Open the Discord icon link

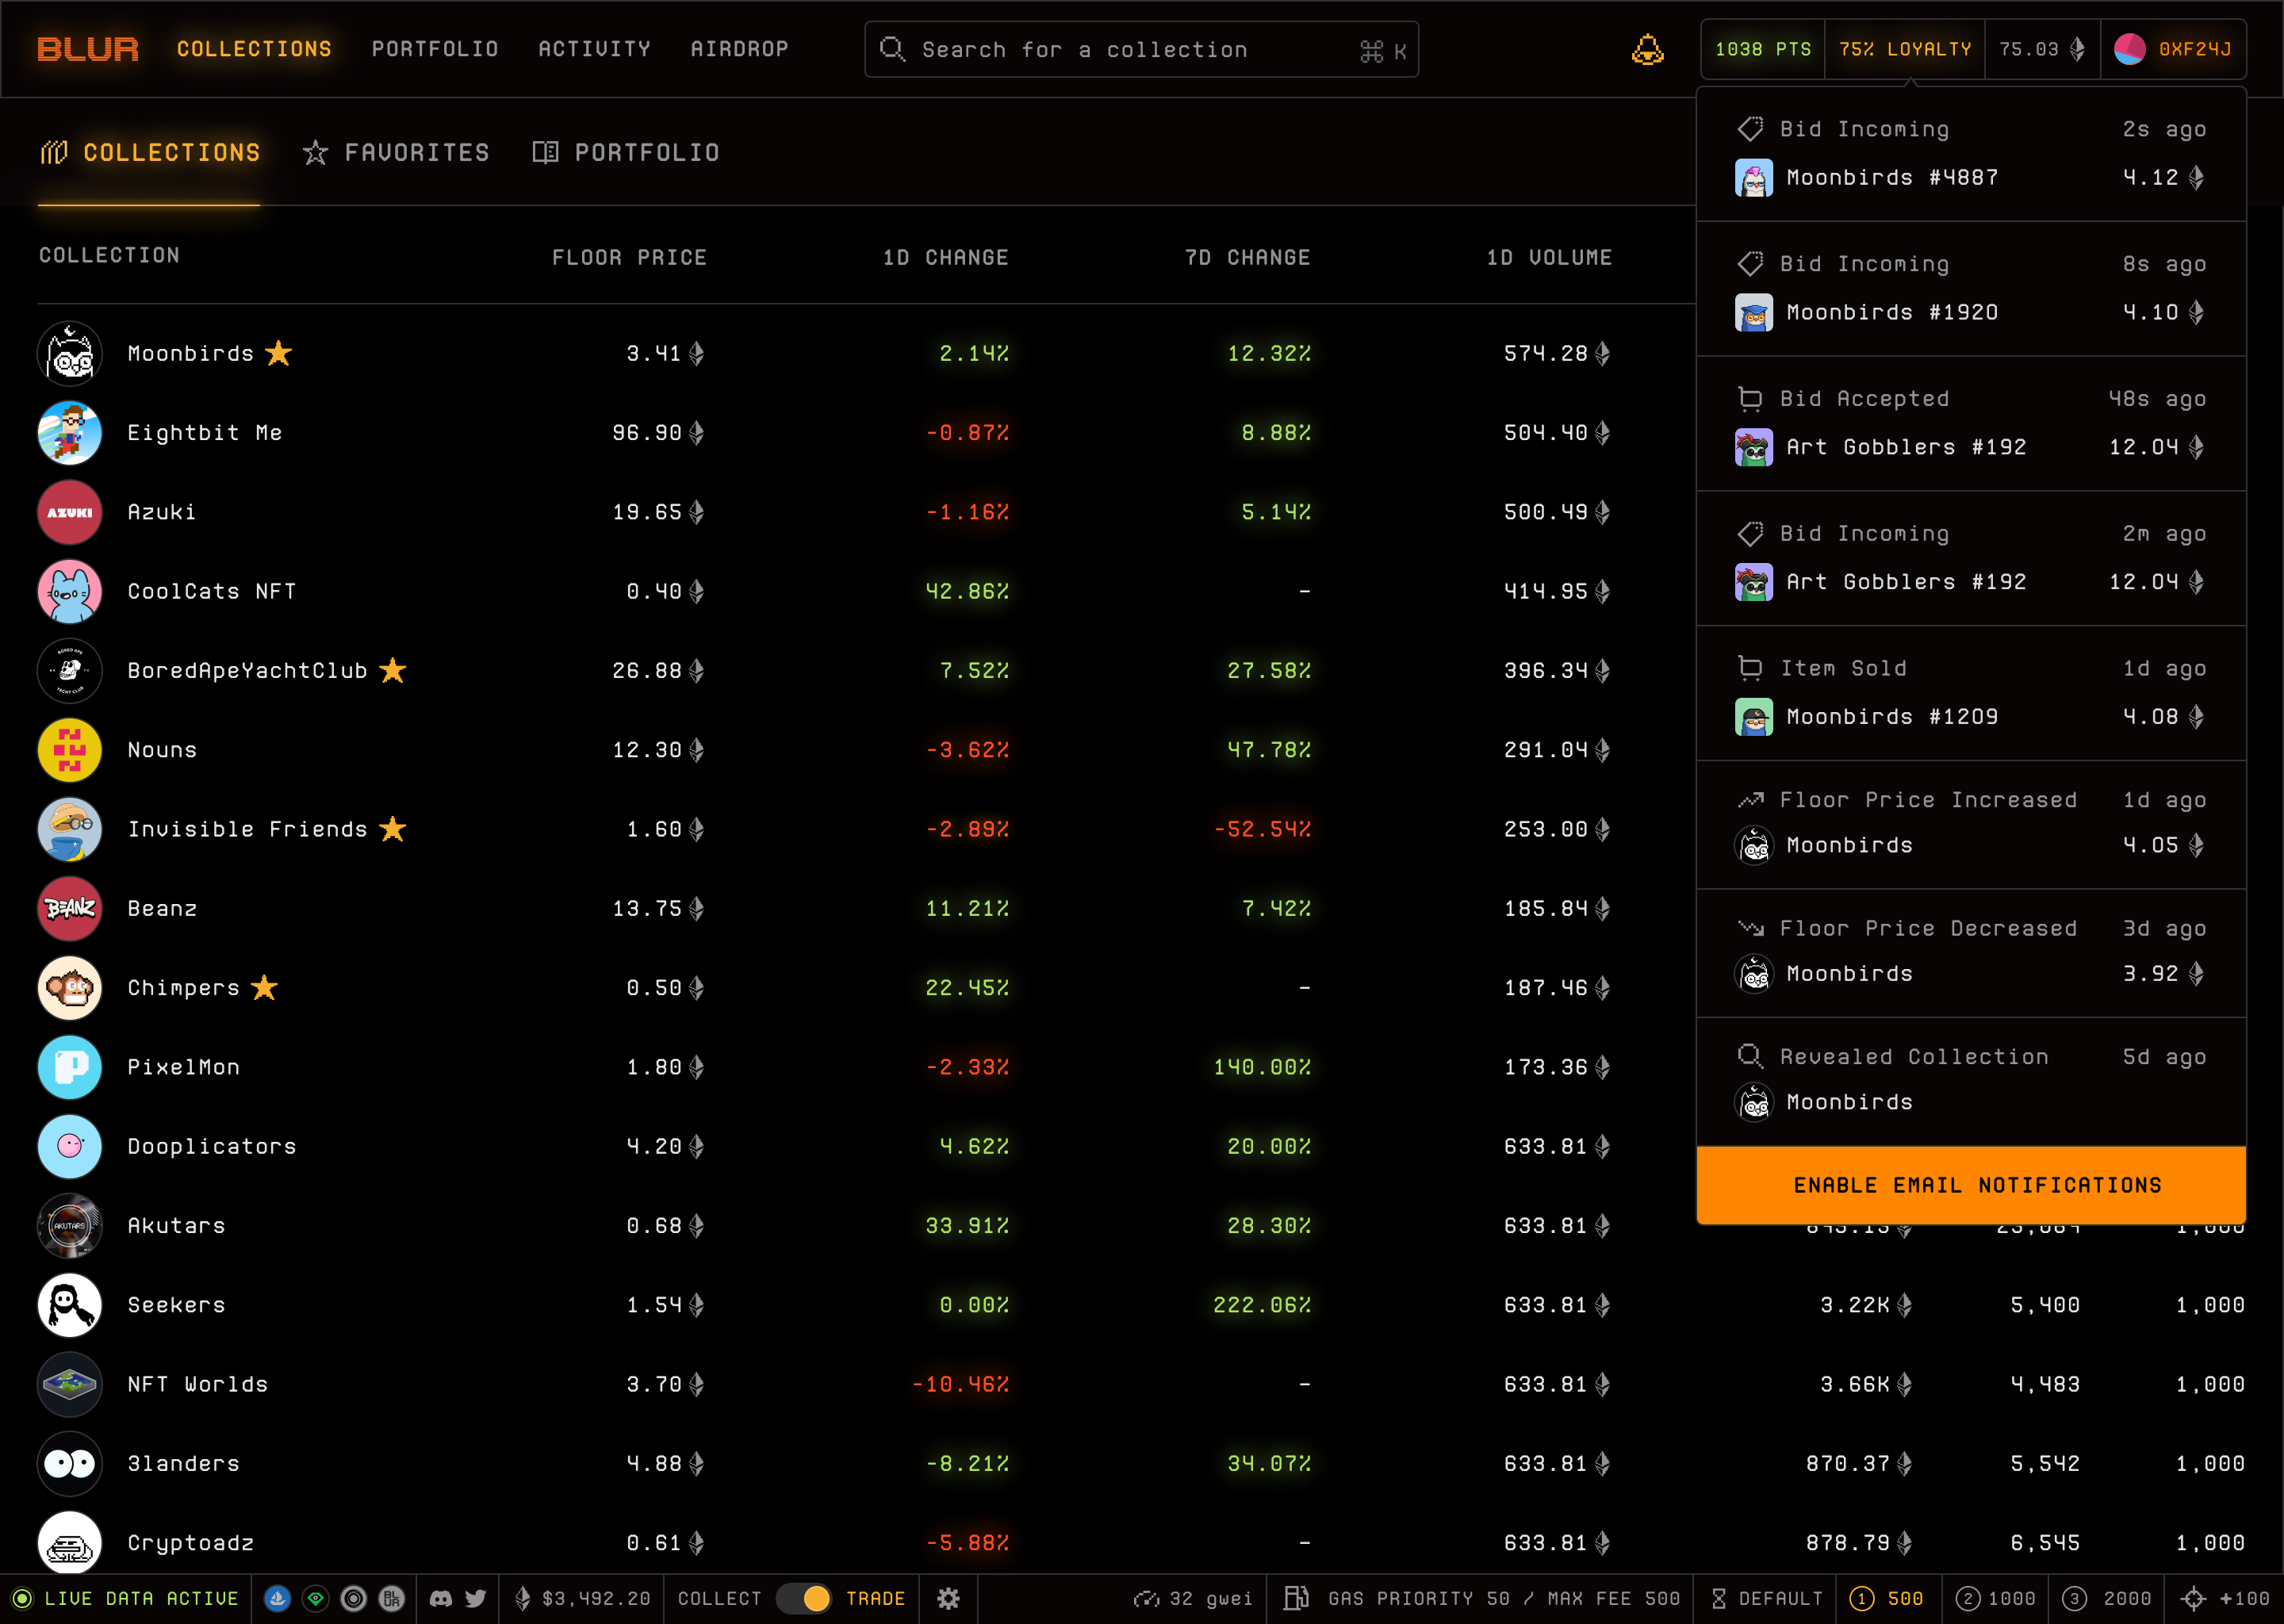coord(440,1598)
